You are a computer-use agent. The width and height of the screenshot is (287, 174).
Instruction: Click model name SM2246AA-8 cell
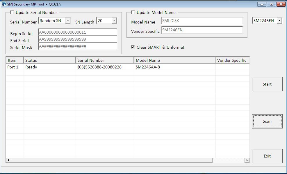pyautogui.click(x=175, y=67)
